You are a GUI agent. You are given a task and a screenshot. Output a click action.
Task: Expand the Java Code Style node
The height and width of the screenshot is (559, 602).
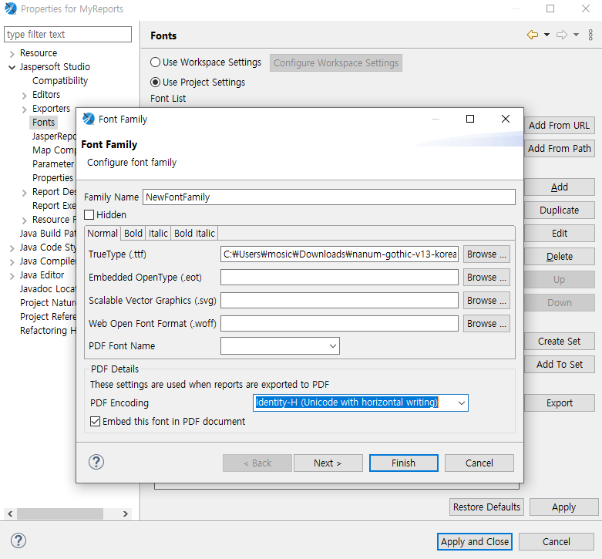click(12, 248)
